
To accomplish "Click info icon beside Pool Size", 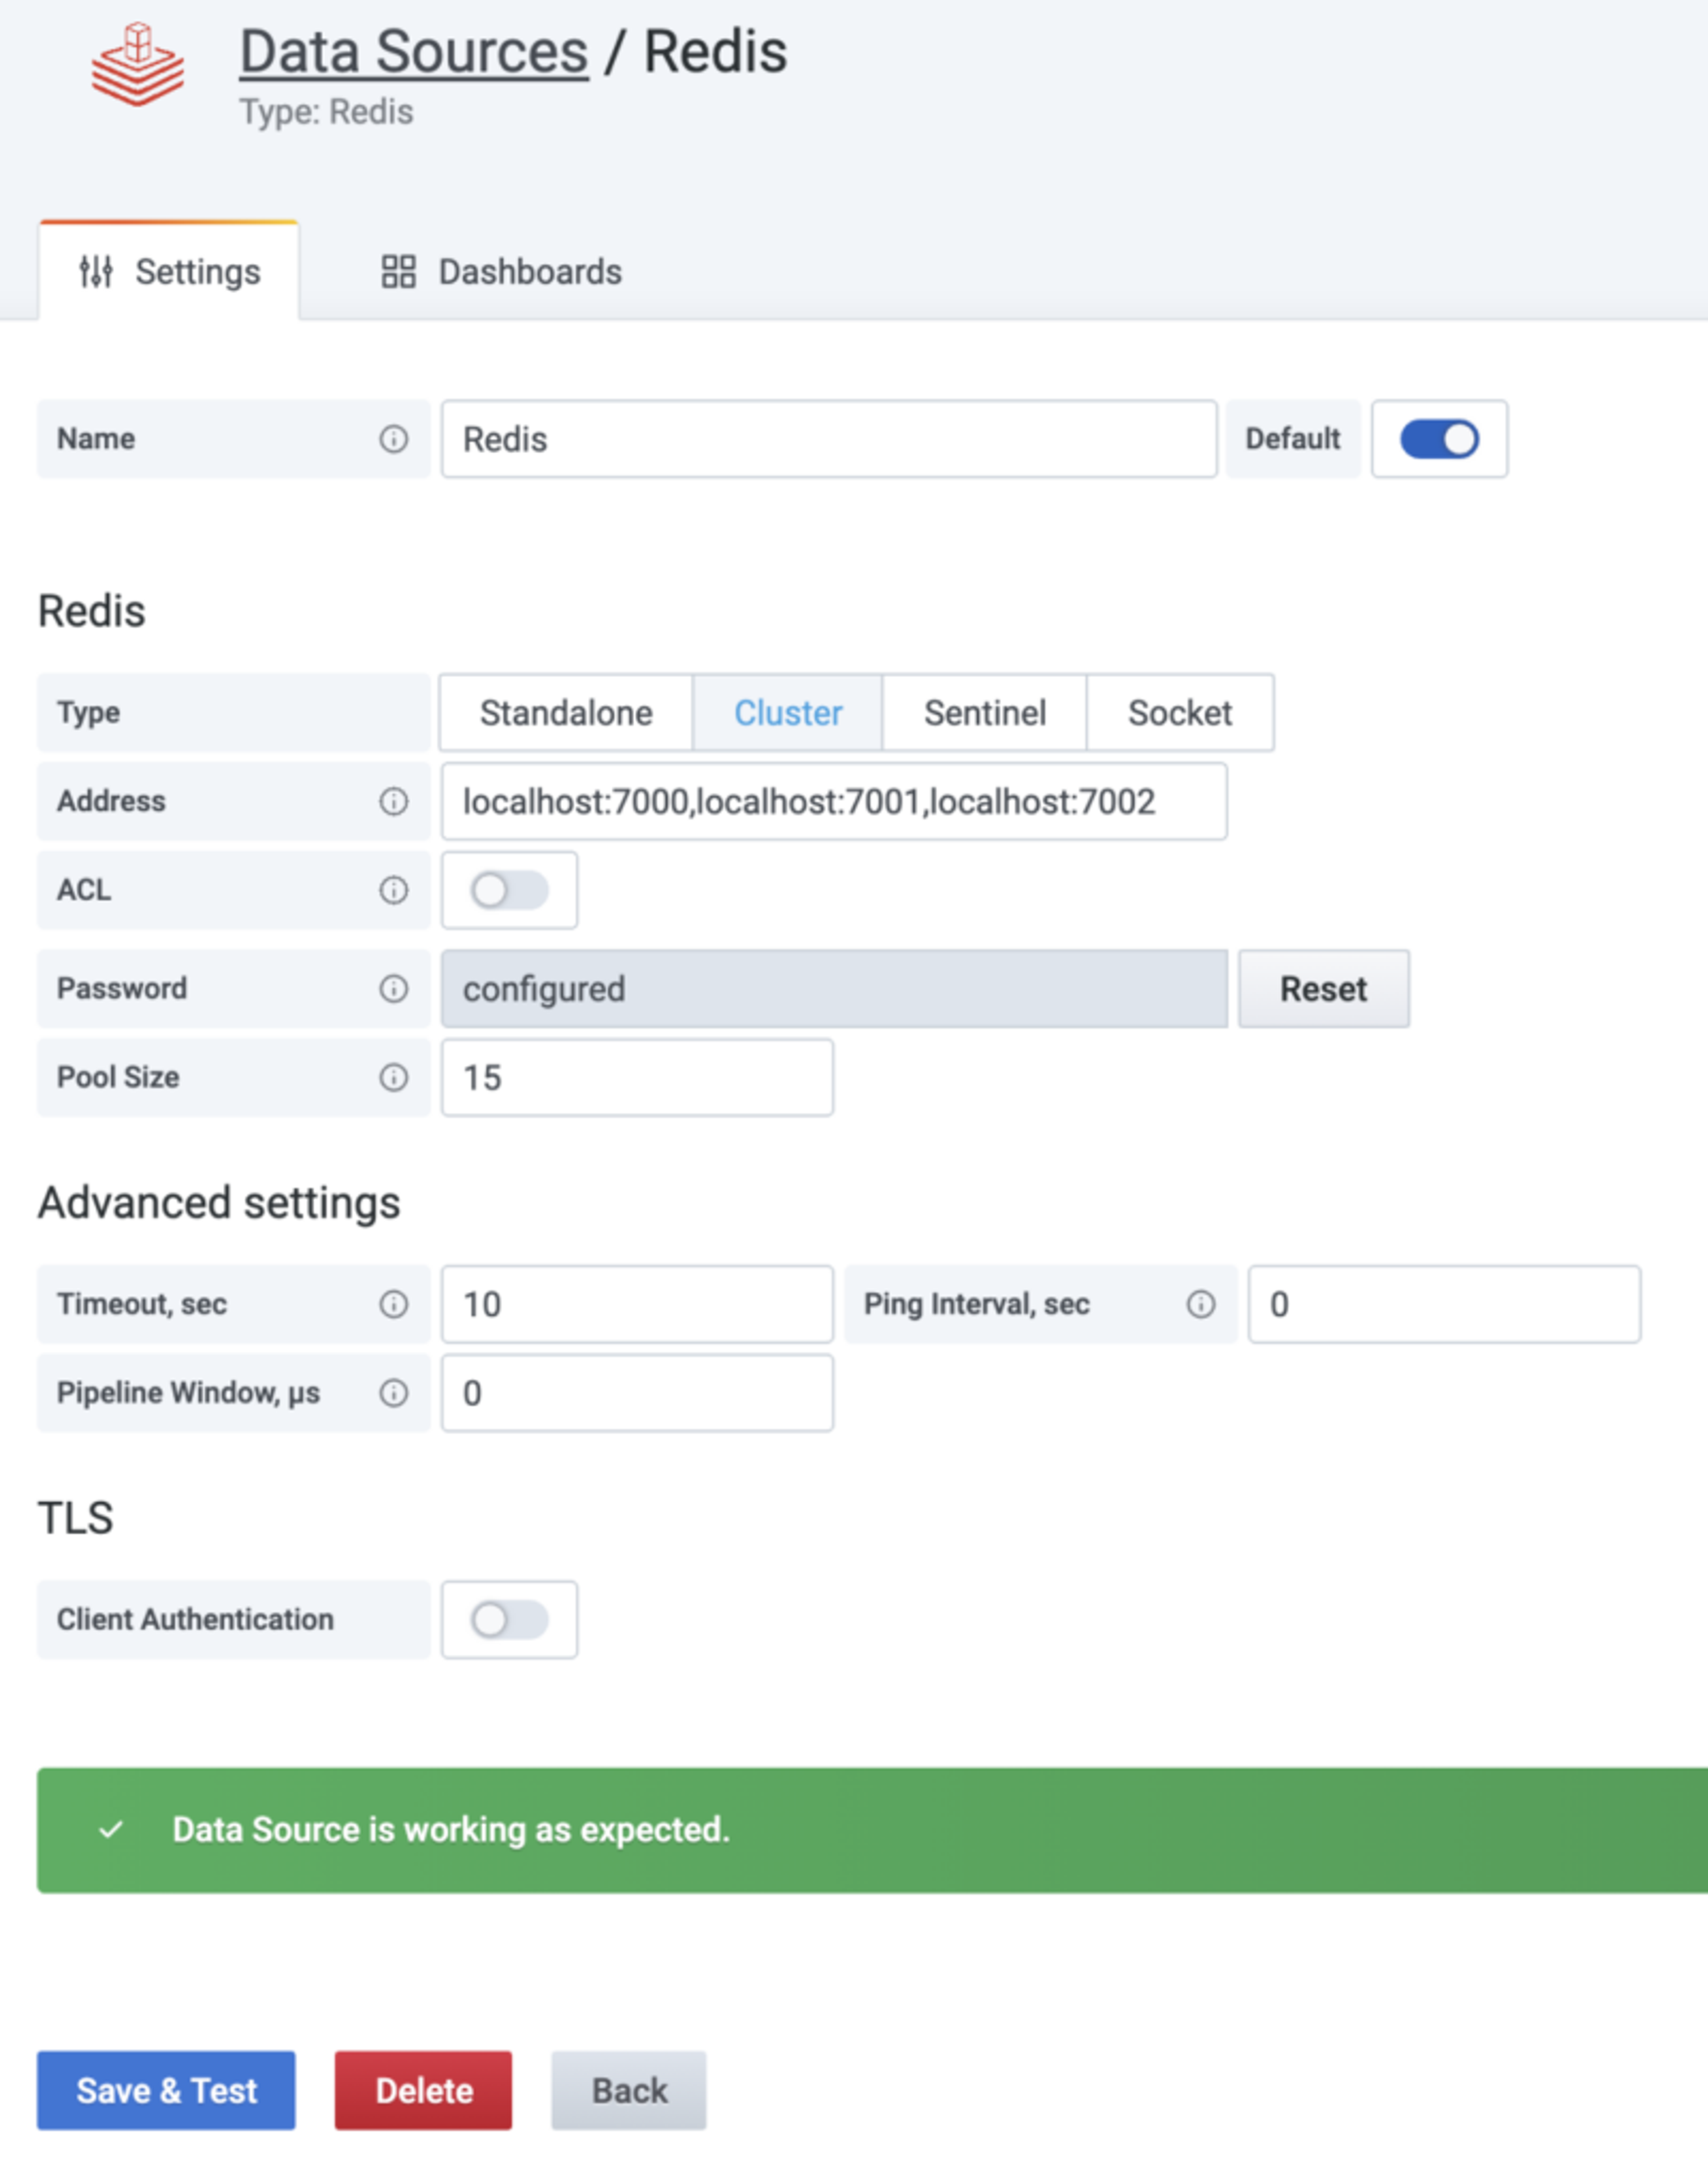I will [x=394, y=1077].
